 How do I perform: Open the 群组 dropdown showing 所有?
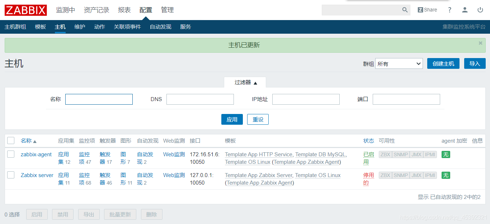coord(399,63)
